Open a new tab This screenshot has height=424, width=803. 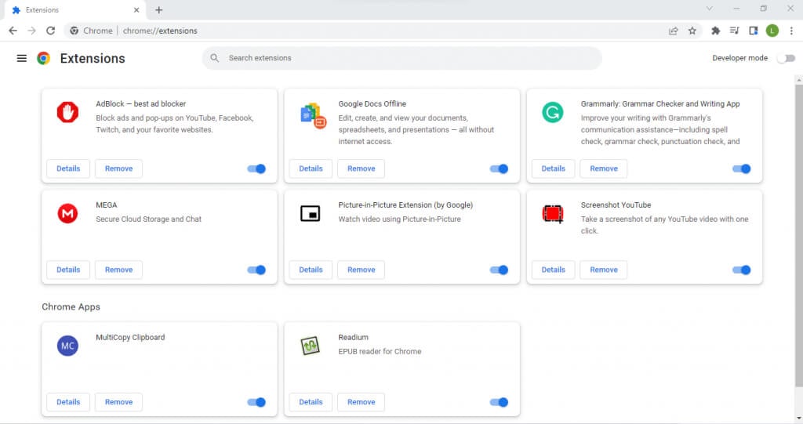pos(159,10)
